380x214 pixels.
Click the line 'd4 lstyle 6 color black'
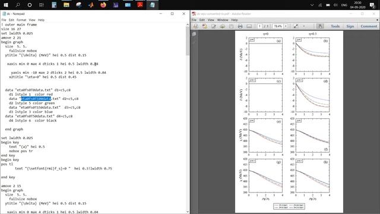coord(33,120)
